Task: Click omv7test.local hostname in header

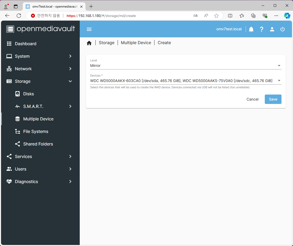Action: click(229, 29)
